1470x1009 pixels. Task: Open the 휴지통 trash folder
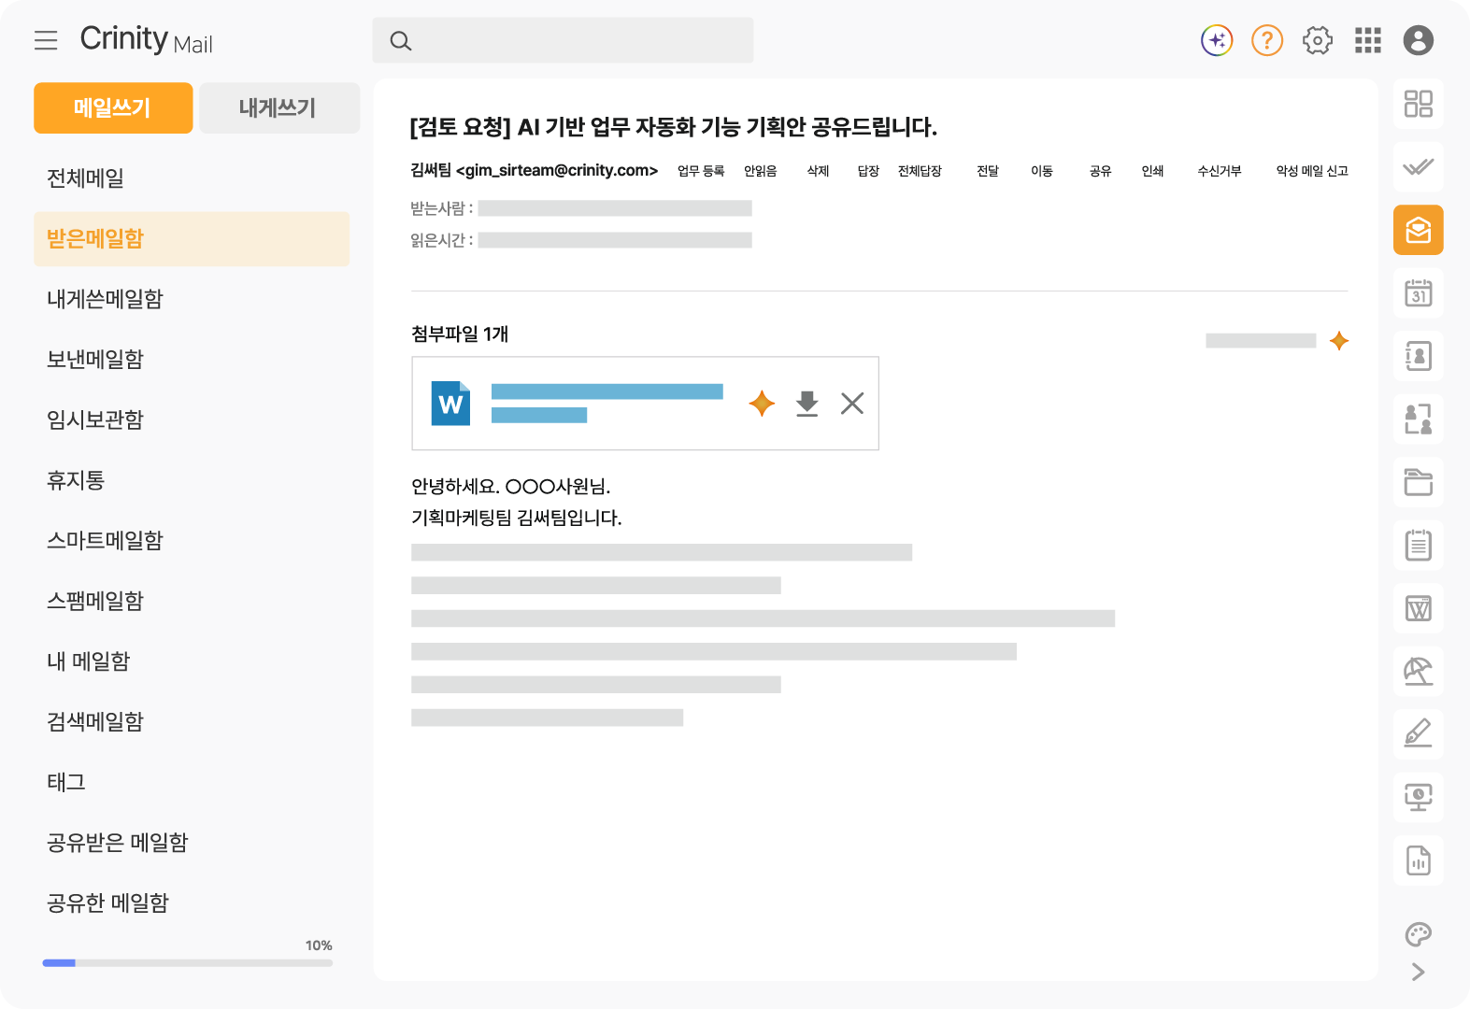(76, 480)
